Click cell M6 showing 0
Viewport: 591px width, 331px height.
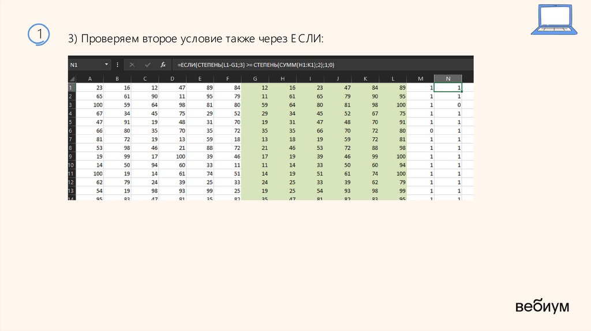point(420,131)
